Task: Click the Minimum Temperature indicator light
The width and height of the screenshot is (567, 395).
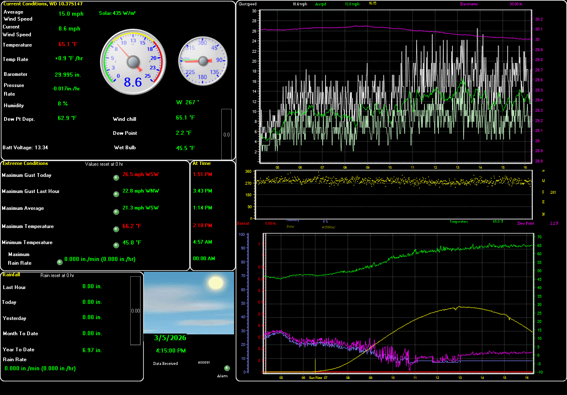Action: [x=116, y=245]
